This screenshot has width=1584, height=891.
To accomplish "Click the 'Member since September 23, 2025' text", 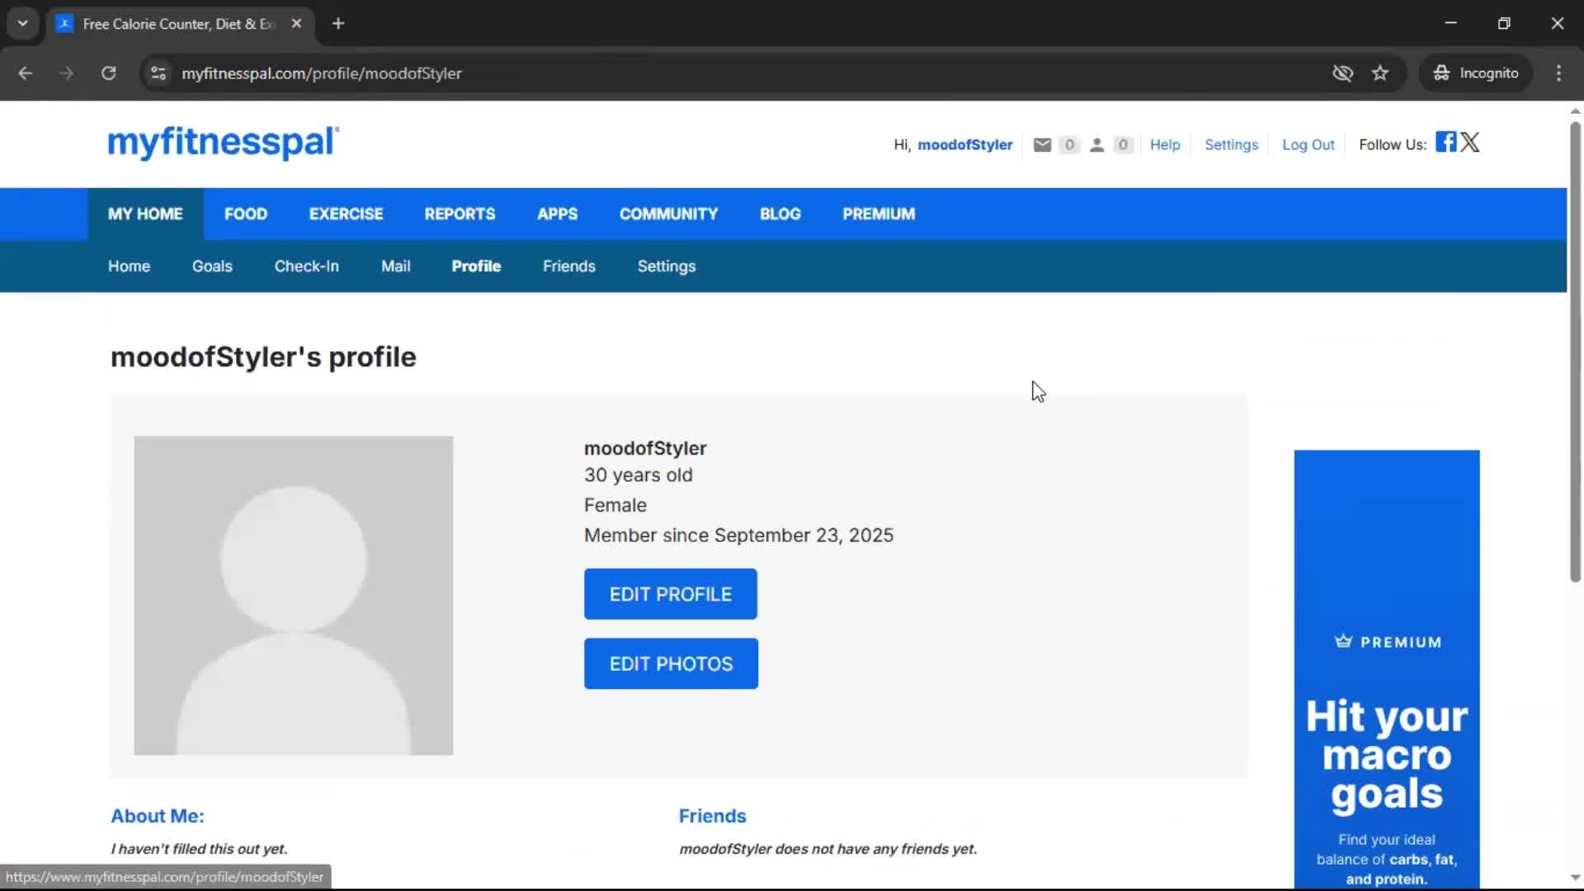I will [738, 535].
